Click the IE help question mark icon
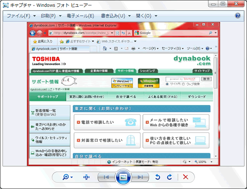247x189 pixels. point(207,48)
